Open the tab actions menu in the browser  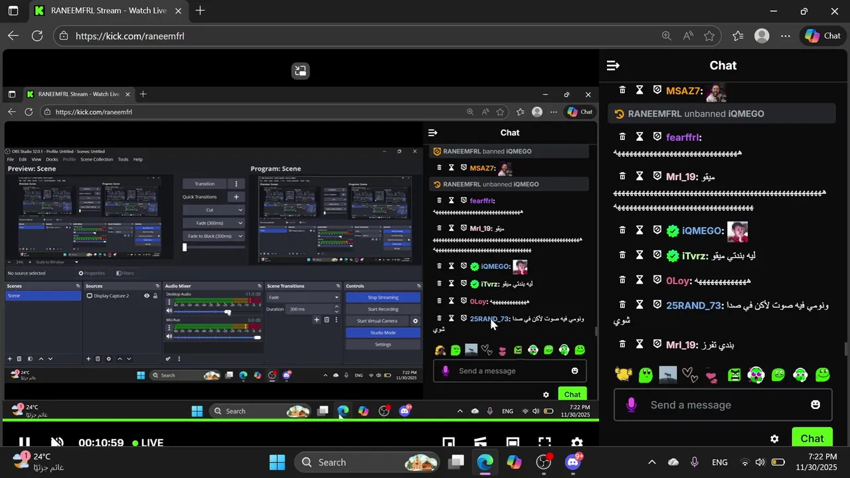click(13, 11)
